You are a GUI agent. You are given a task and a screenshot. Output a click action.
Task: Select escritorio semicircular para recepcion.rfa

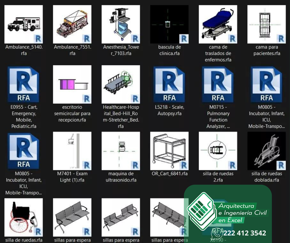tap(72, 85)
